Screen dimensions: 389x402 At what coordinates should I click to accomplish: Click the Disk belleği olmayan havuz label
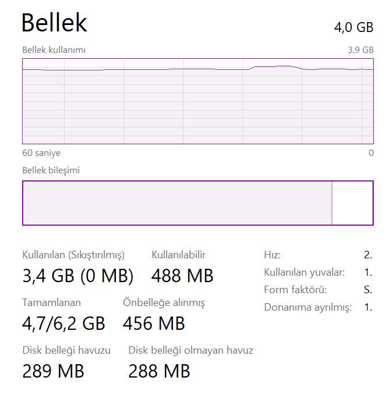[x=190, y=350]
